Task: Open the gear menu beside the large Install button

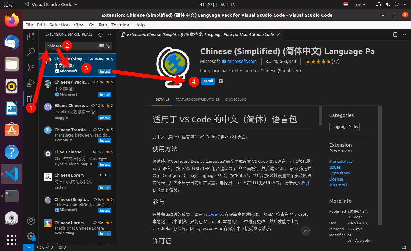Action: [x=221, y=81]
